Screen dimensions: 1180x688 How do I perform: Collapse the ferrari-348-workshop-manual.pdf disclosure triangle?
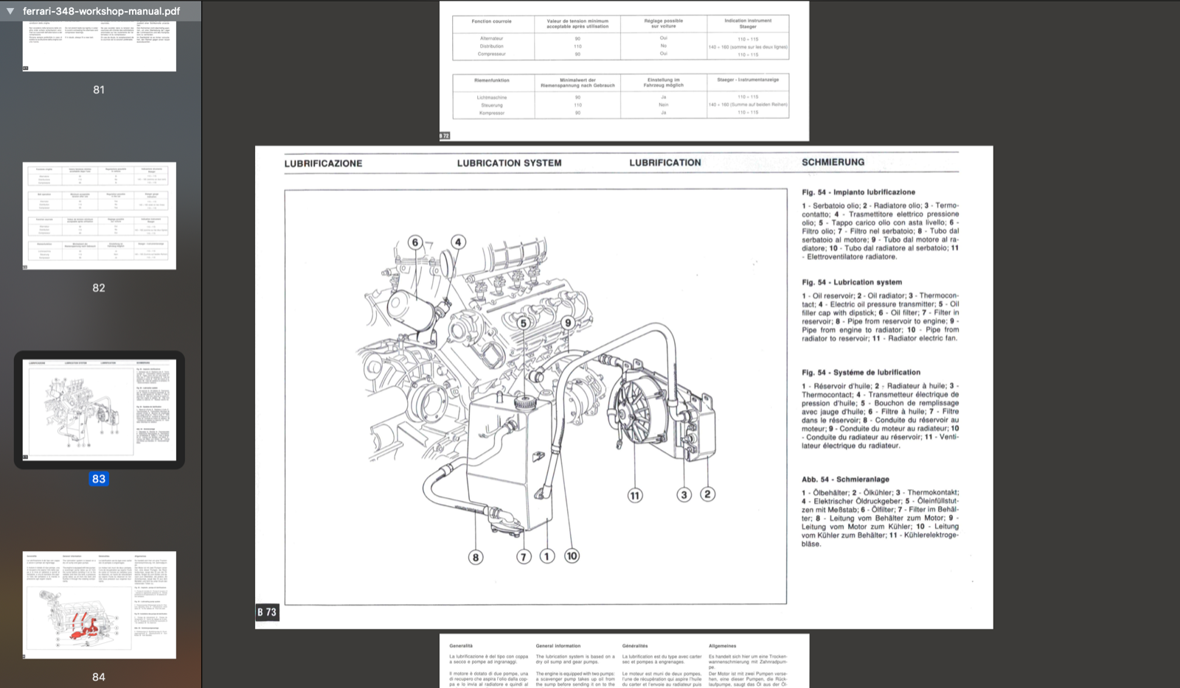pyautogui.click(x=10, y=11)
